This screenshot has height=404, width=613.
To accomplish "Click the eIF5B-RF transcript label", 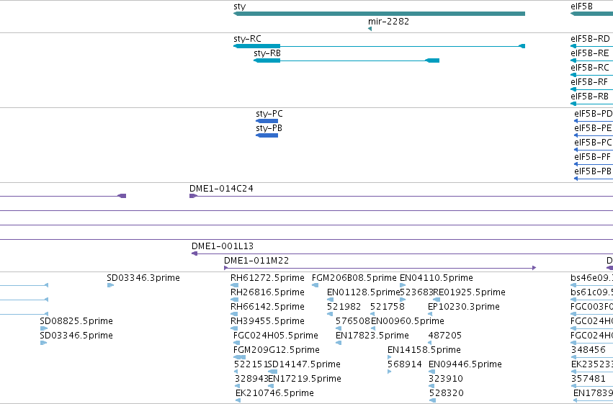I will click(589, 82).
